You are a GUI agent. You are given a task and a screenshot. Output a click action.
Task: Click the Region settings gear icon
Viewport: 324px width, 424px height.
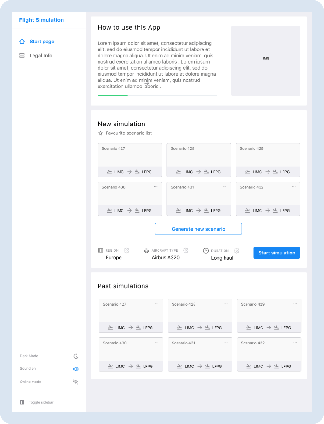(x=127, y=250)
